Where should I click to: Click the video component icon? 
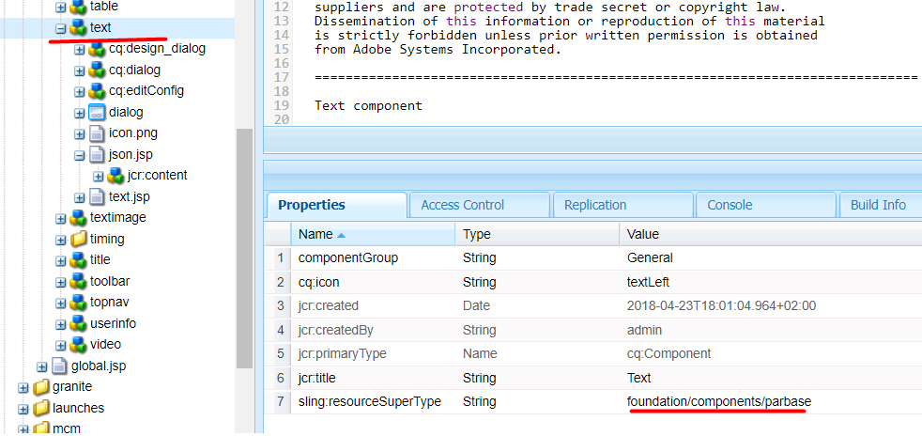pyautogui.click(x=78, y=344)
